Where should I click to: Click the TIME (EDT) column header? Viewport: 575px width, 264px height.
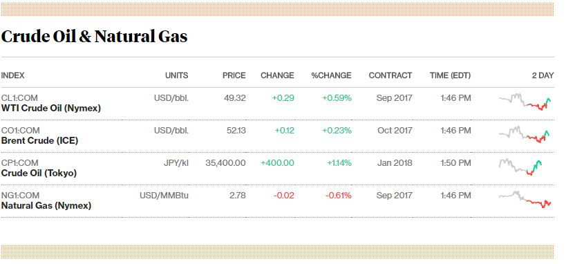(x=450, y=75)
